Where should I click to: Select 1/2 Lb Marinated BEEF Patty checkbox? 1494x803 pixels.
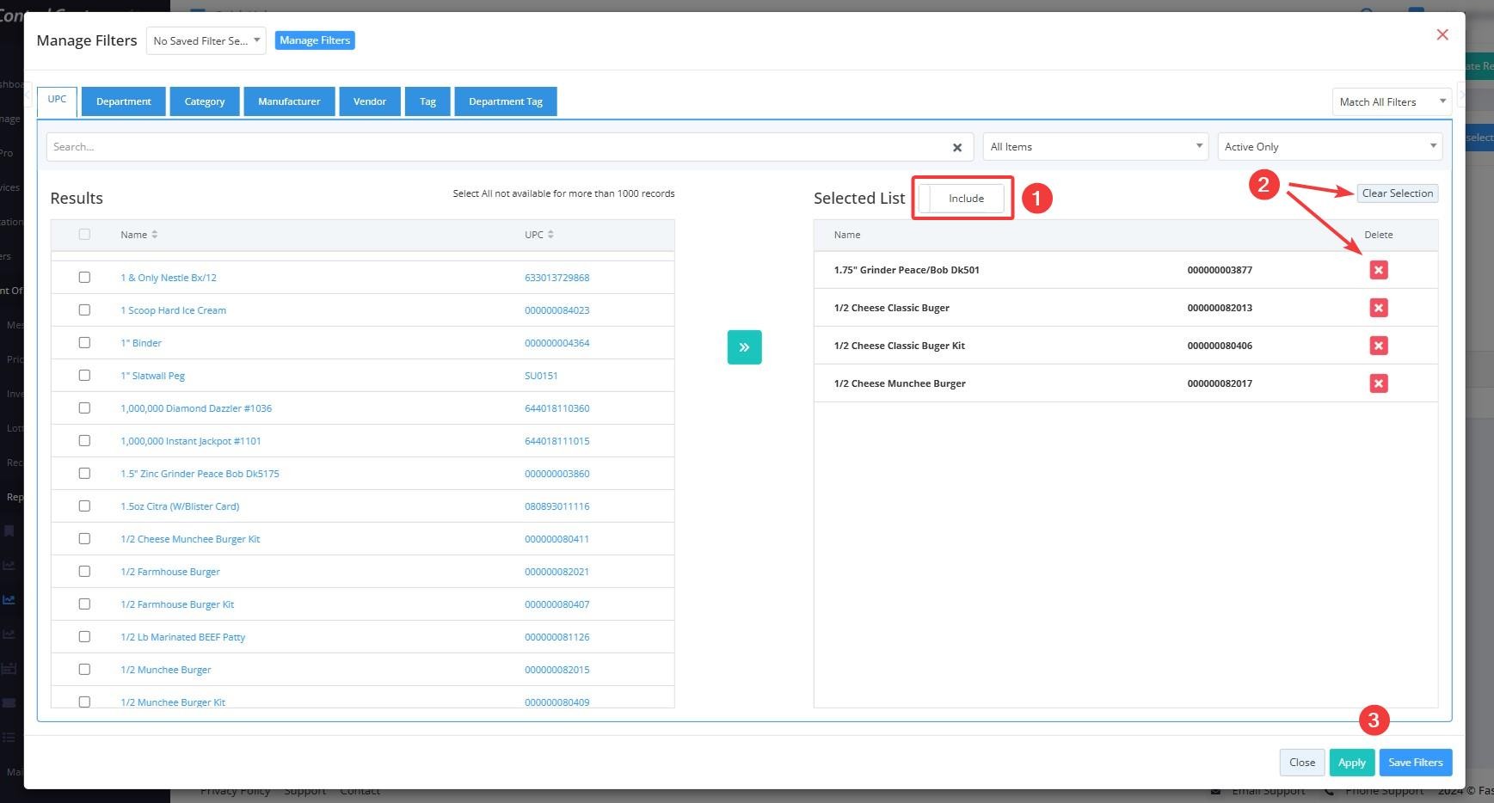click(x=84, y=636)
